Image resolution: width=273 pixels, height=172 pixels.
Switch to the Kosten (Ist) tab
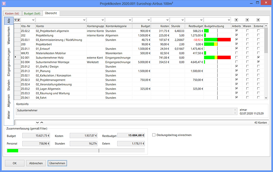12,13
